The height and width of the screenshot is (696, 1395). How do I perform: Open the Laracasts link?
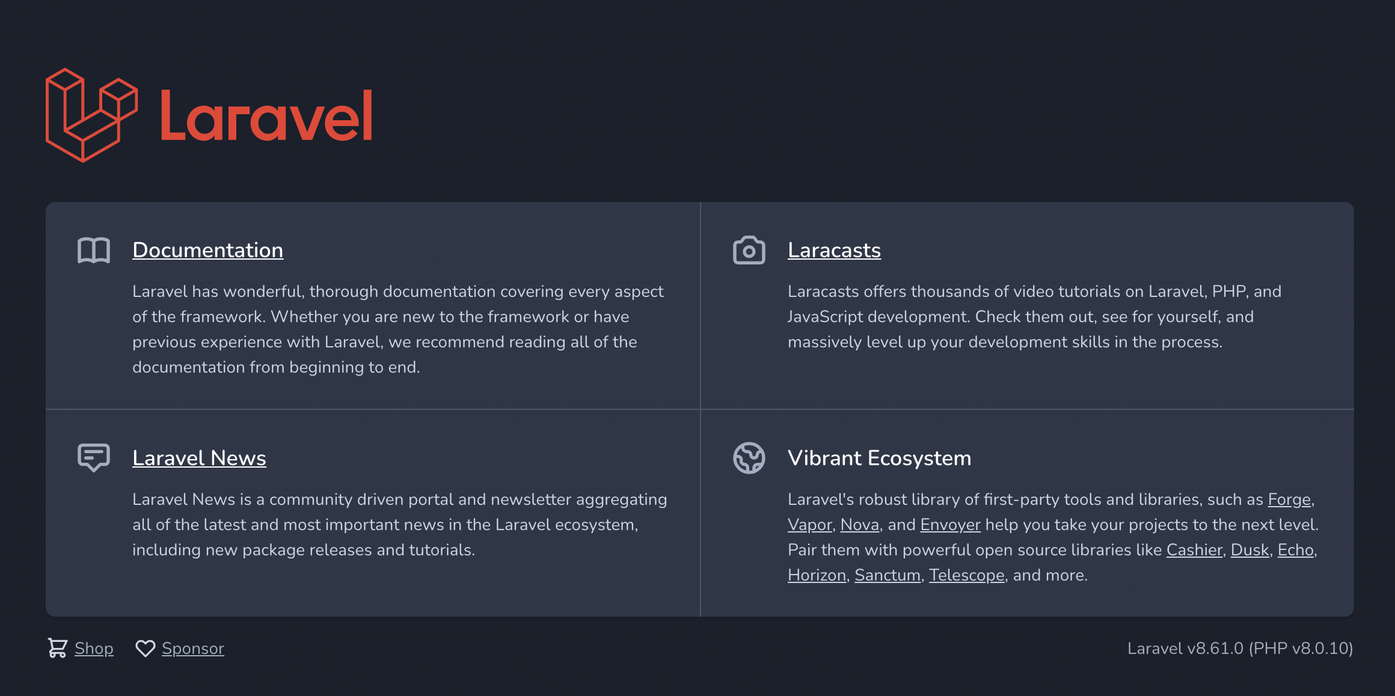click(834, 250)
